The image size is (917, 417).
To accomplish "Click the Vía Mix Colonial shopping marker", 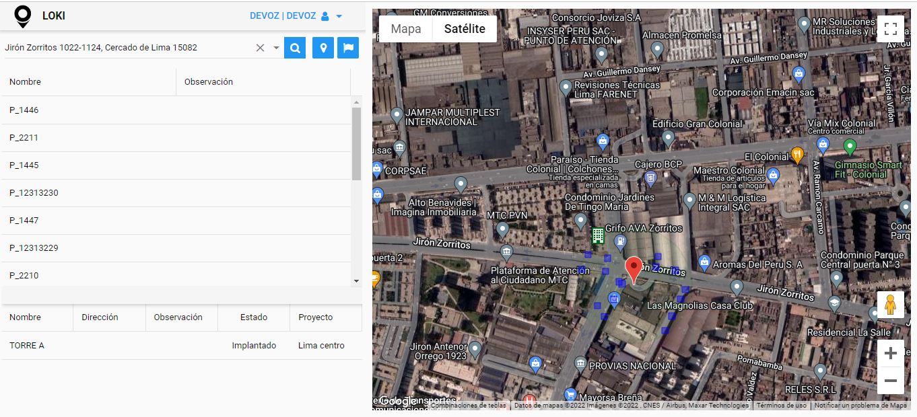I will point(823,143).
